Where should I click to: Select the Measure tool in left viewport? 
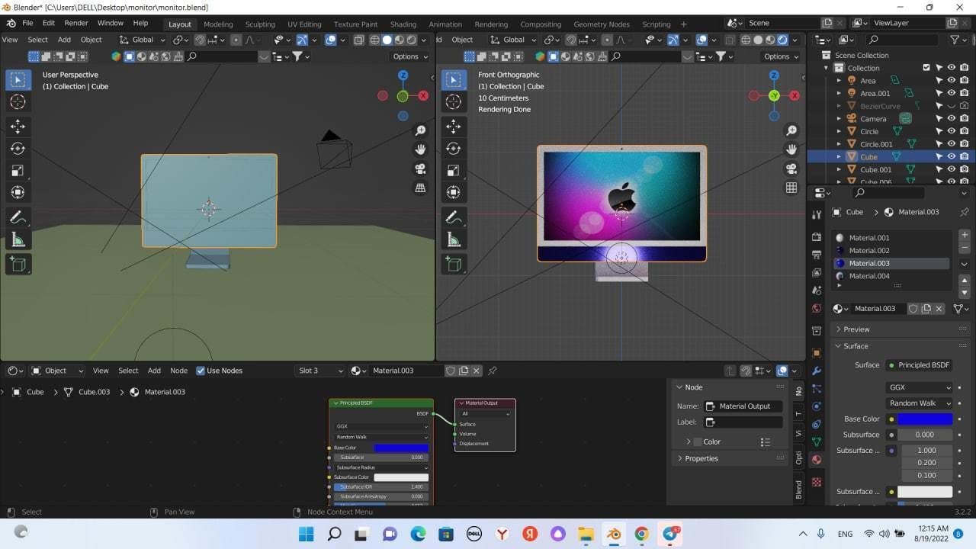click(x=18, y=240)
